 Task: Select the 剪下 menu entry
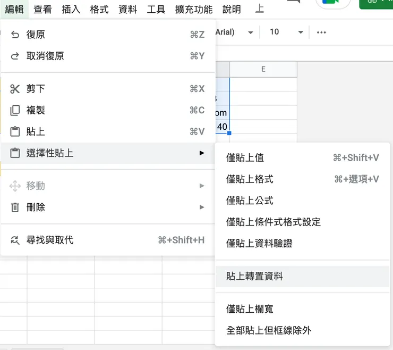(x=108, y=89)
